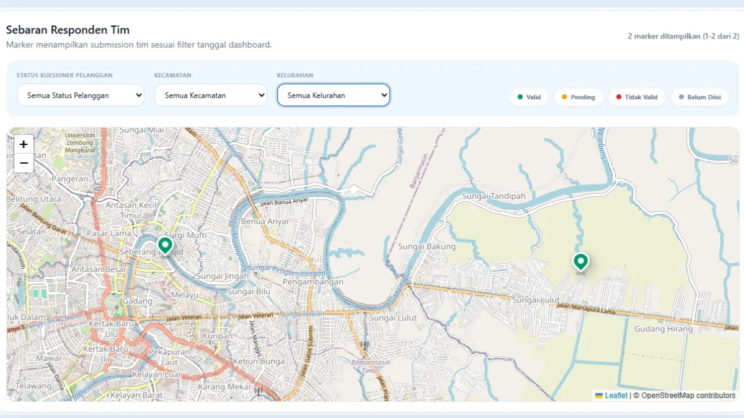This screenshot has width=744, height=418.
Task: Click the Surgi Mufti map label
Action: 187,235
